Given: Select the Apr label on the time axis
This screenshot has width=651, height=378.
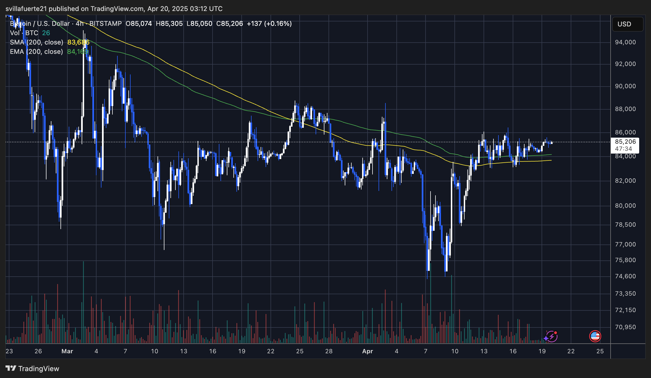Looking at the screenshot, I should [368, 351].
